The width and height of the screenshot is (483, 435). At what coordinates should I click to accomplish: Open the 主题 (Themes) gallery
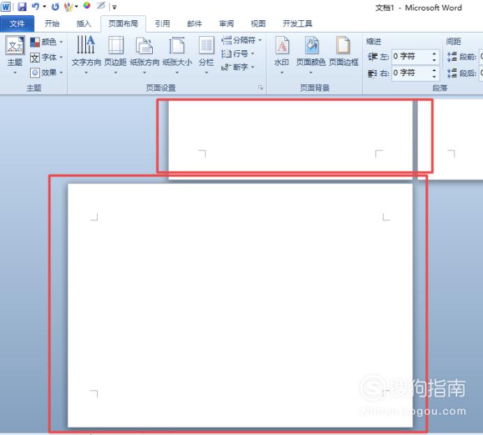(15, 55)
